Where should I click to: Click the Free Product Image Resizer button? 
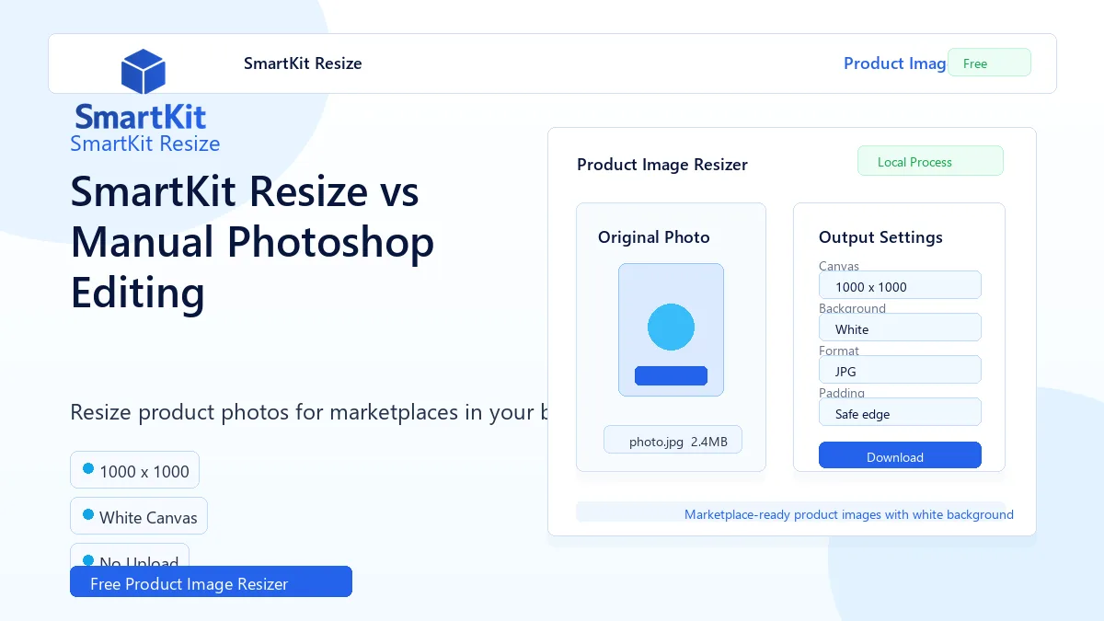211,581
